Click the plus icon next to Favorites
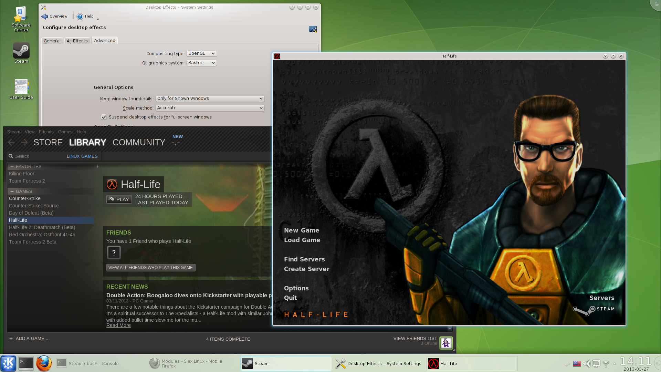661x372 pixels. 98,166
